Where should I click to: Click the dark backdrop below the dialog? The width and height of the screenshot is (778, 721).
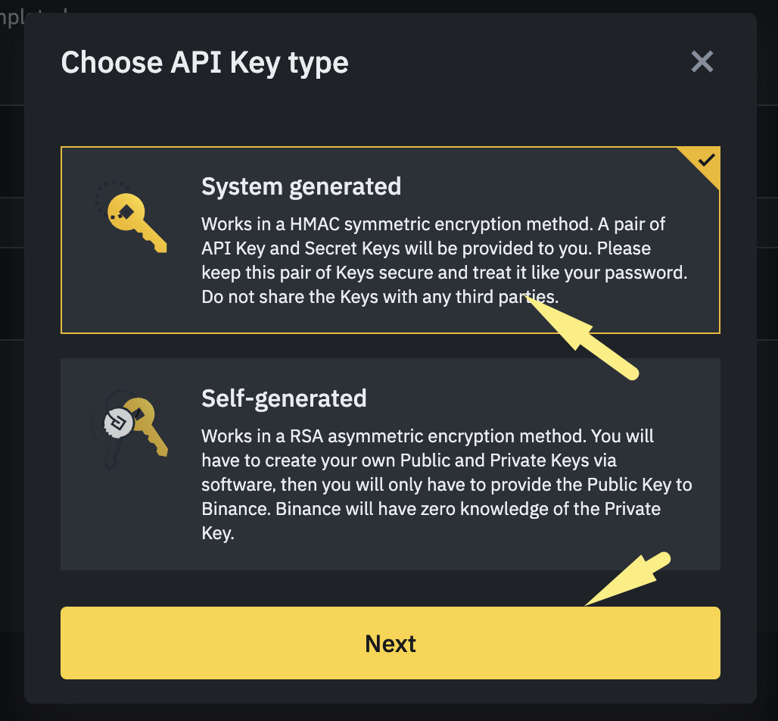coord(389,713)
